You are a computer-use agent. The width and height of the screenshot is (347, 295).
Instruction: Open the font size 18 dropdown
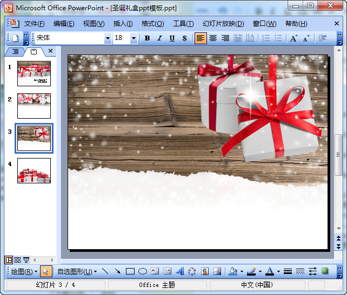coord(134,38)
